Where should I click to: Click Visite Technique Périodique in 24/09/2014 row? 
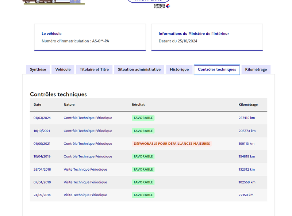(85, 195)
